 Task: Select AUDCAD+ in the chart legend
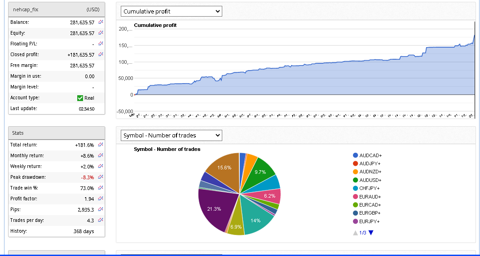(370, 155)
